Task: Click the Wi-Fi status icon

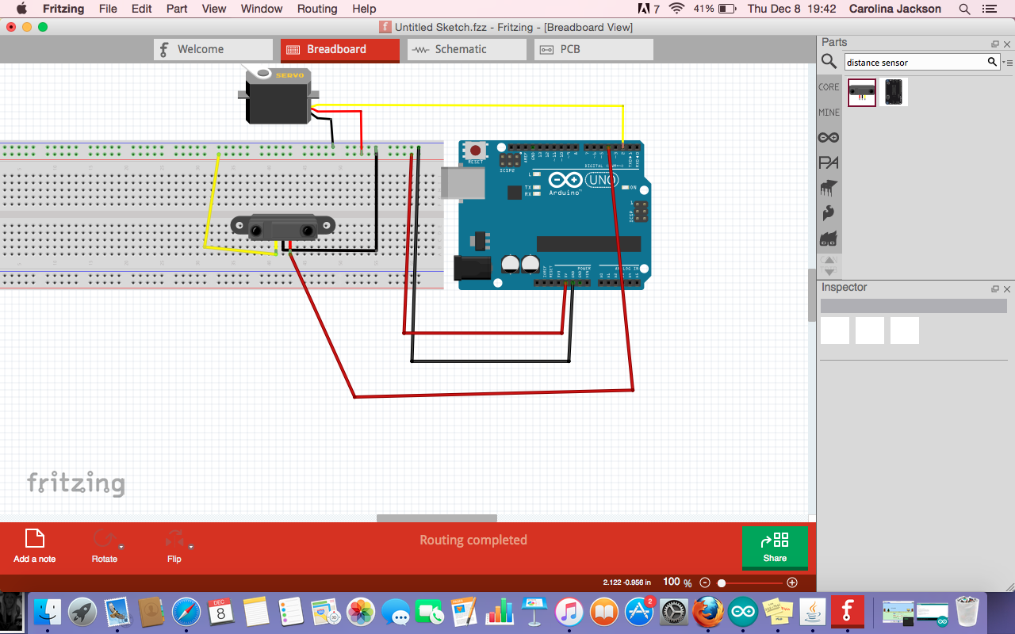Action: [676, 9]
